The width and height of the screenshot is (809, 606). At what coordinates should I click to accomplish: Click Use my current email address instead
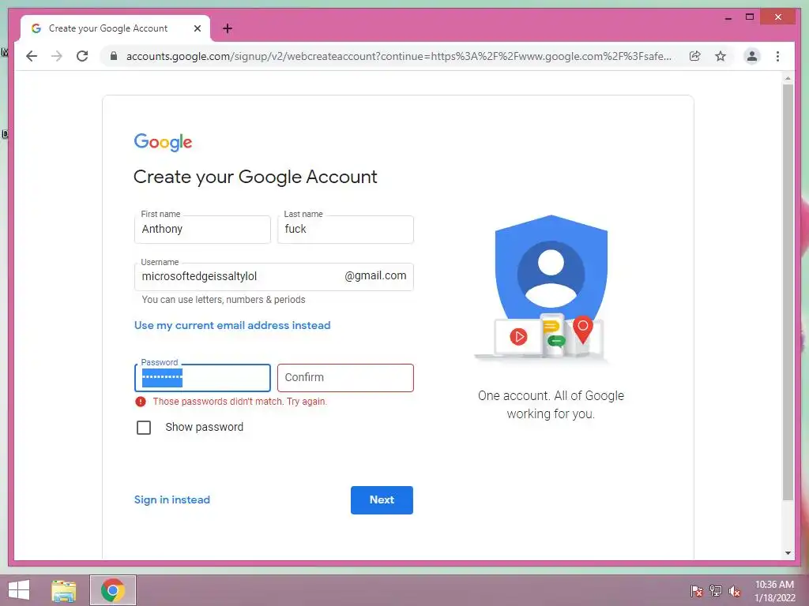(232, 325)
